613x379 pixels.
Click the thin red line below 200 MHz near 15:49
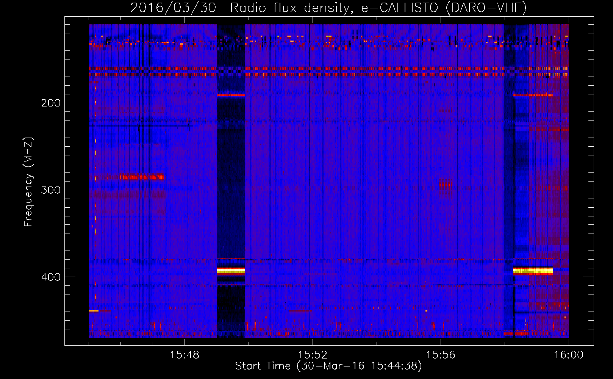tap(231, 96)
